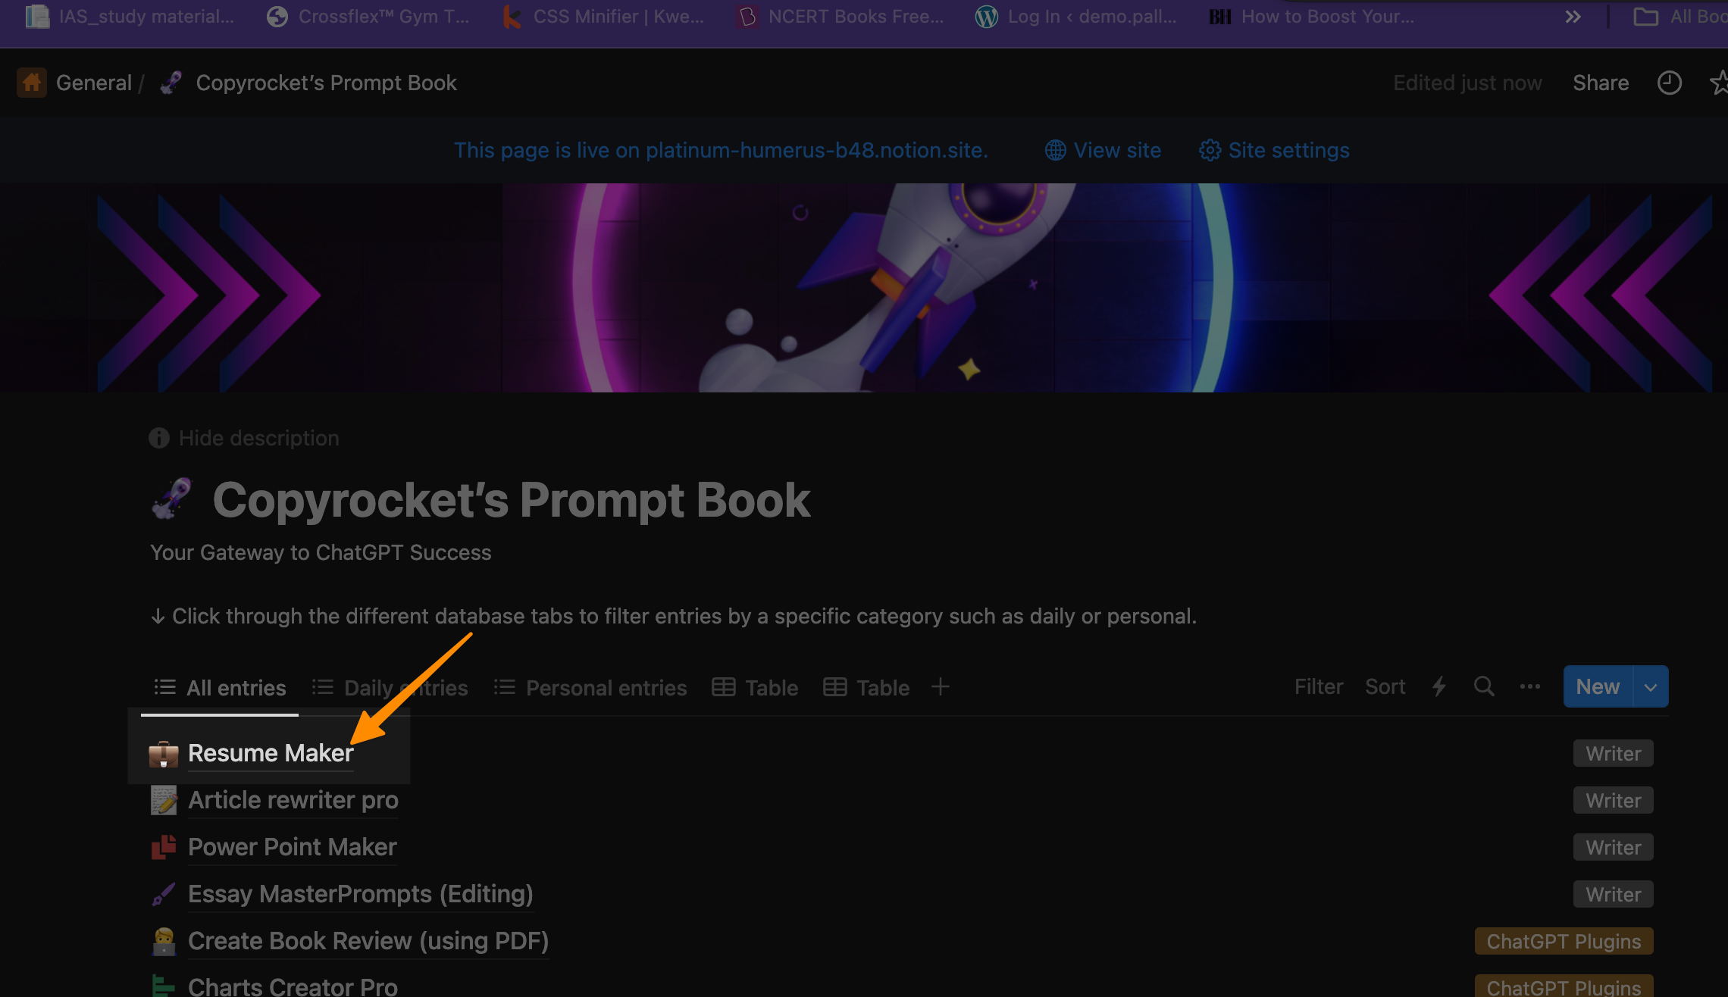Viewport: 1728px width, 997px height.
Task: Open the Filter options
Action: 1318,686
